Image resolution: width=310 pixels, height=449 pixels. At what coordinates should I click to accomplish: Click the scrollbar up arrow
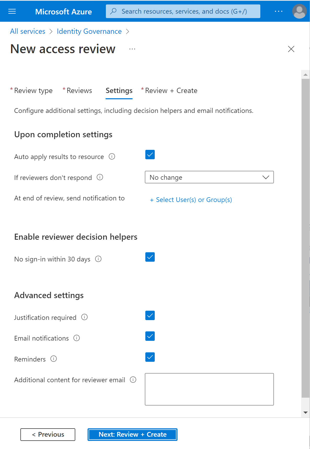(x=306, y=75)
